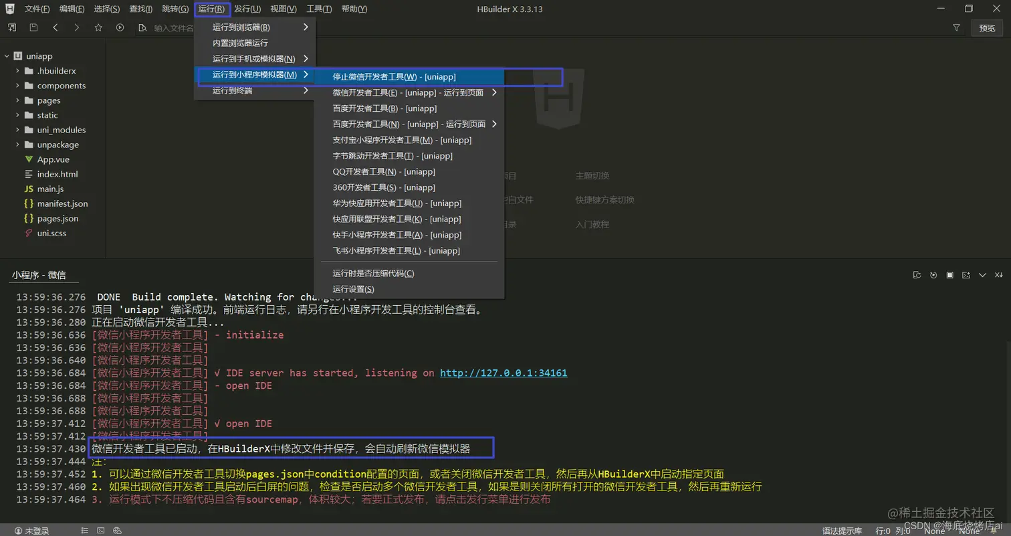Image resolution: width=1011 pixels, height=536 pixels.
Task: Open the http://127.0.0.1:34161 link
Action: click(x=503, y=373)
